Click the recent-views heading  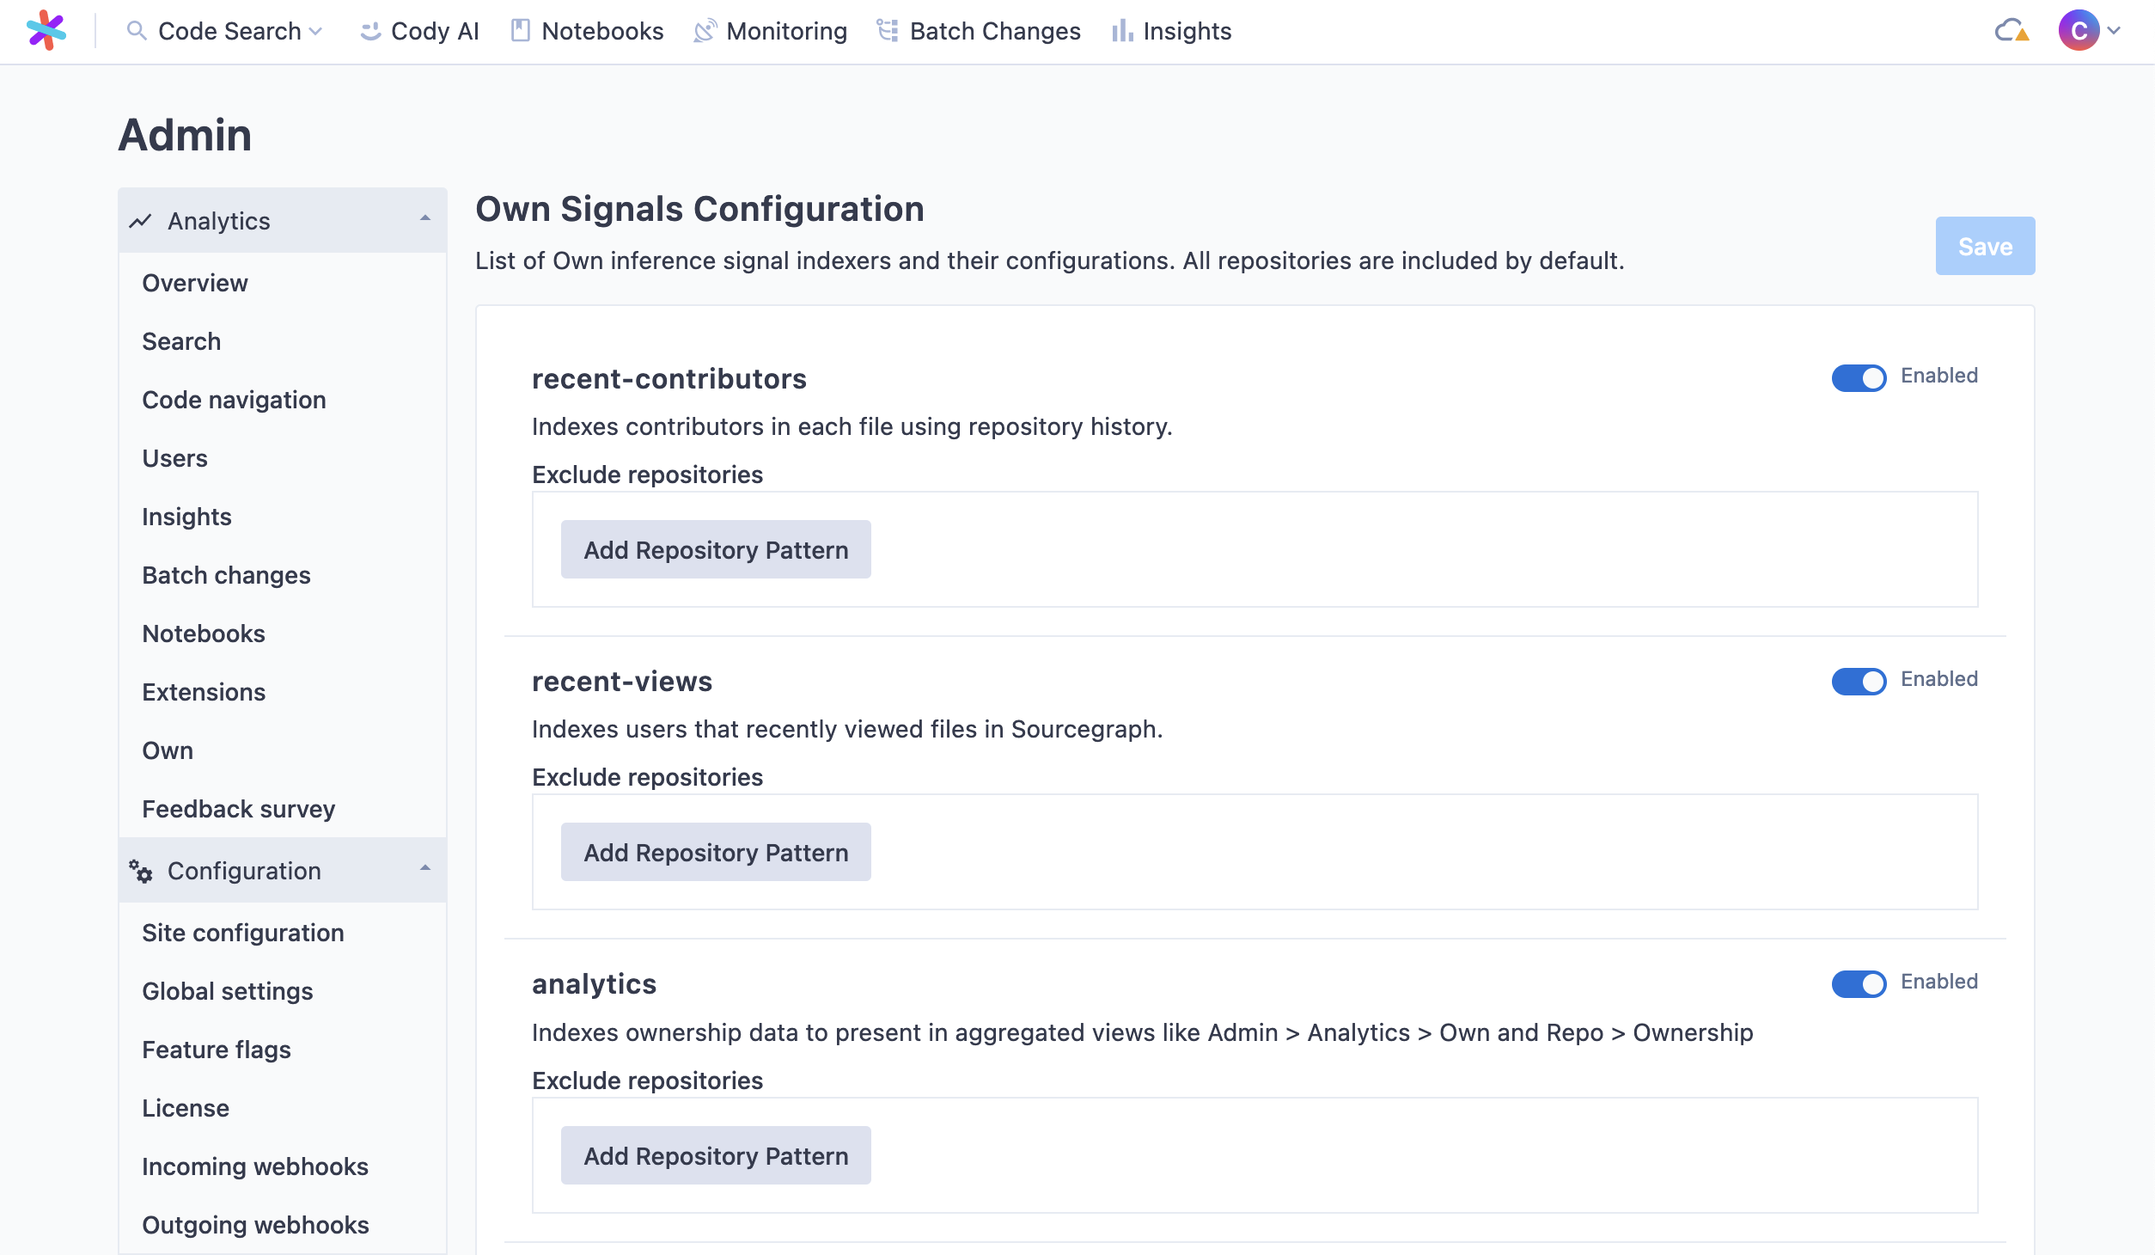click(x=622, y=682)
